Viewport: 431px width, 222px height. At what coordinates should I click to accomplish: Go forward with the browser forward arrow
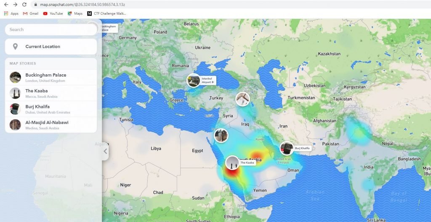[x=15, y=5]
